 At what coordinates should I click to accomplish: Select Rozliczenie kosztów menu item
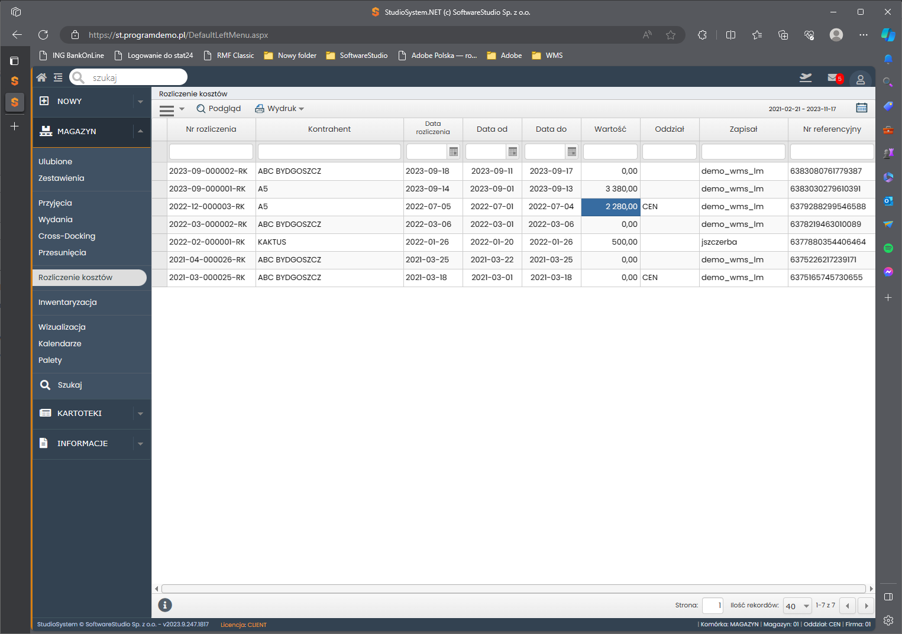click(89, 278)
